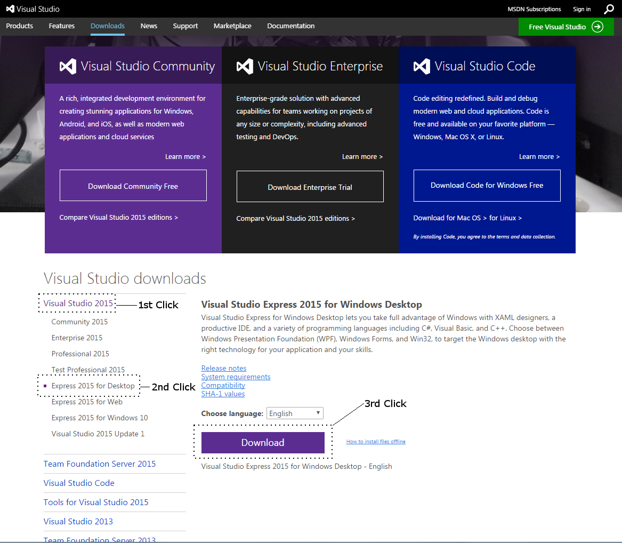Go to the Downloads tab
622x543 pixels.
(108, 26)
